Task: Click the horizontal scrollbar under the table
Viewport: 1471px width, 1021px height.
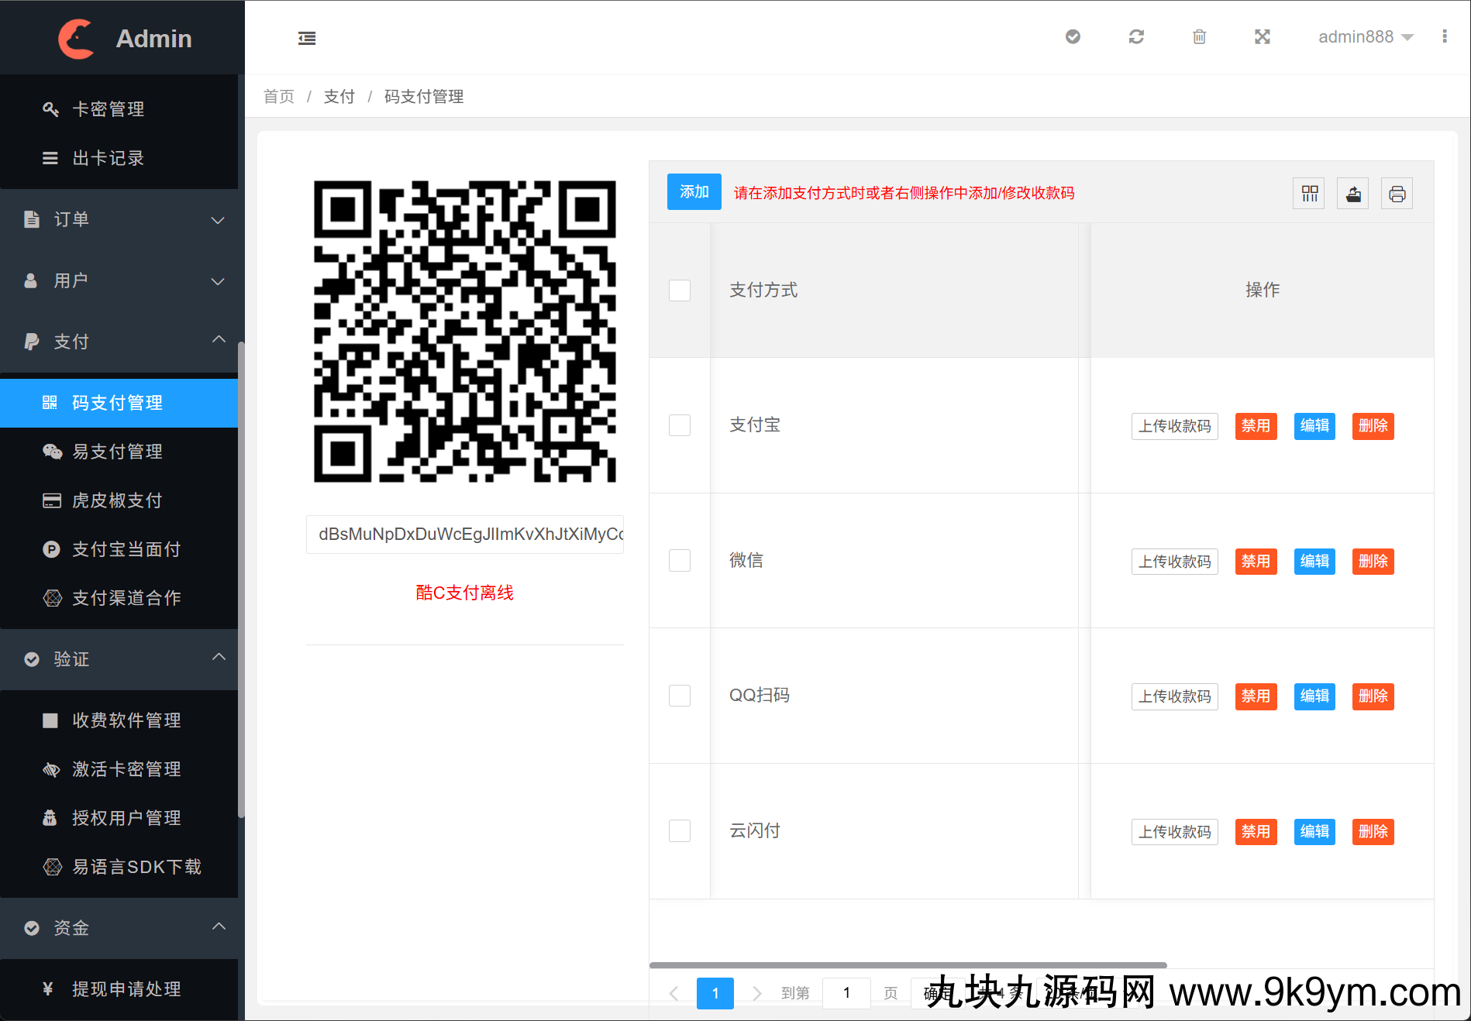Action: coord(908,965)
